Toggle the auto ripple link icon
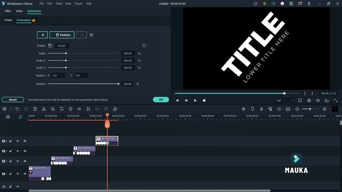Image resolution: width=342 pixels, height=192 pixels. tap(20, 117)
